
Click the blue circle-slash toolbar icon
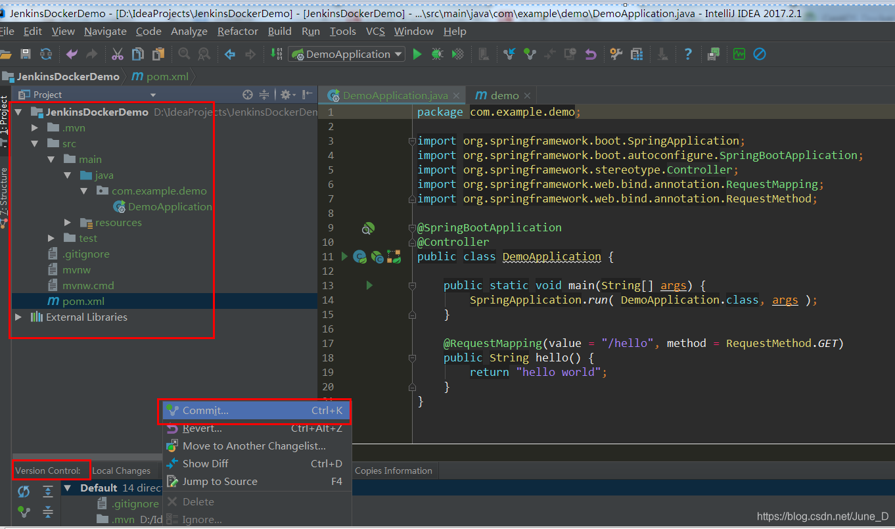pyautogui.click(x=760, y=55)
